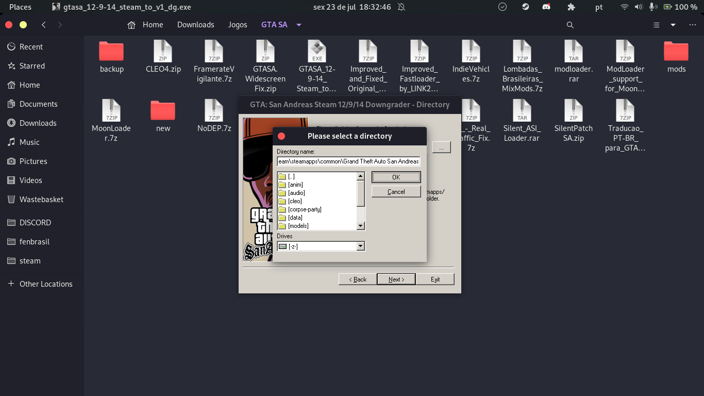Open the folder named new
Viewport: 704px width, 396px height.
click(163, 116)
